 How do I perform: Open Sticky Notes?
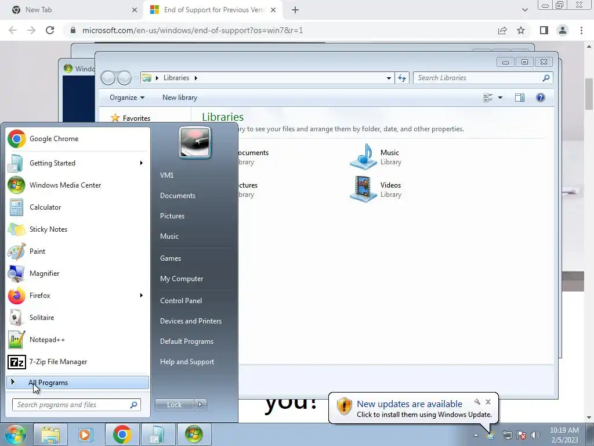(78, 229)
